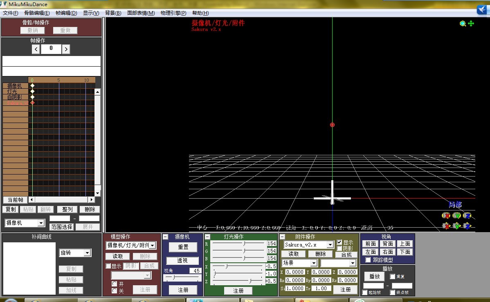Open the 摄像机 dropdown below the timeline
This screenshot has height=302, width=490.
point(41,223)
